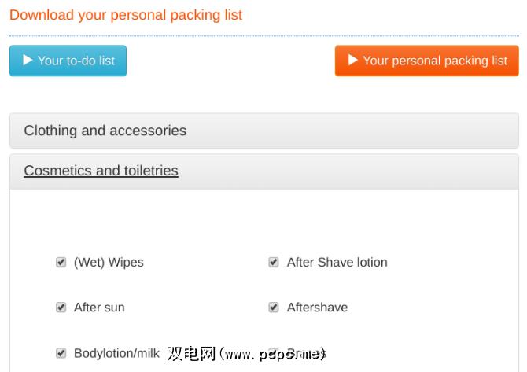Click the Download your personal packing list heading
Image resolution: width=527 pixels, height=372 pixels.
coord(126,15)
